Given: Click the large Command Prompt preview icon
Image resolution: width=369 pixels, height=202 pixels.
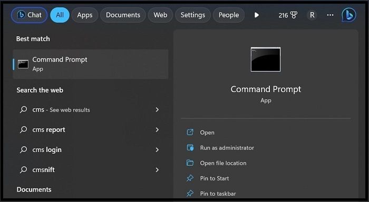Looking at the screenshot, I should (266, 59).
